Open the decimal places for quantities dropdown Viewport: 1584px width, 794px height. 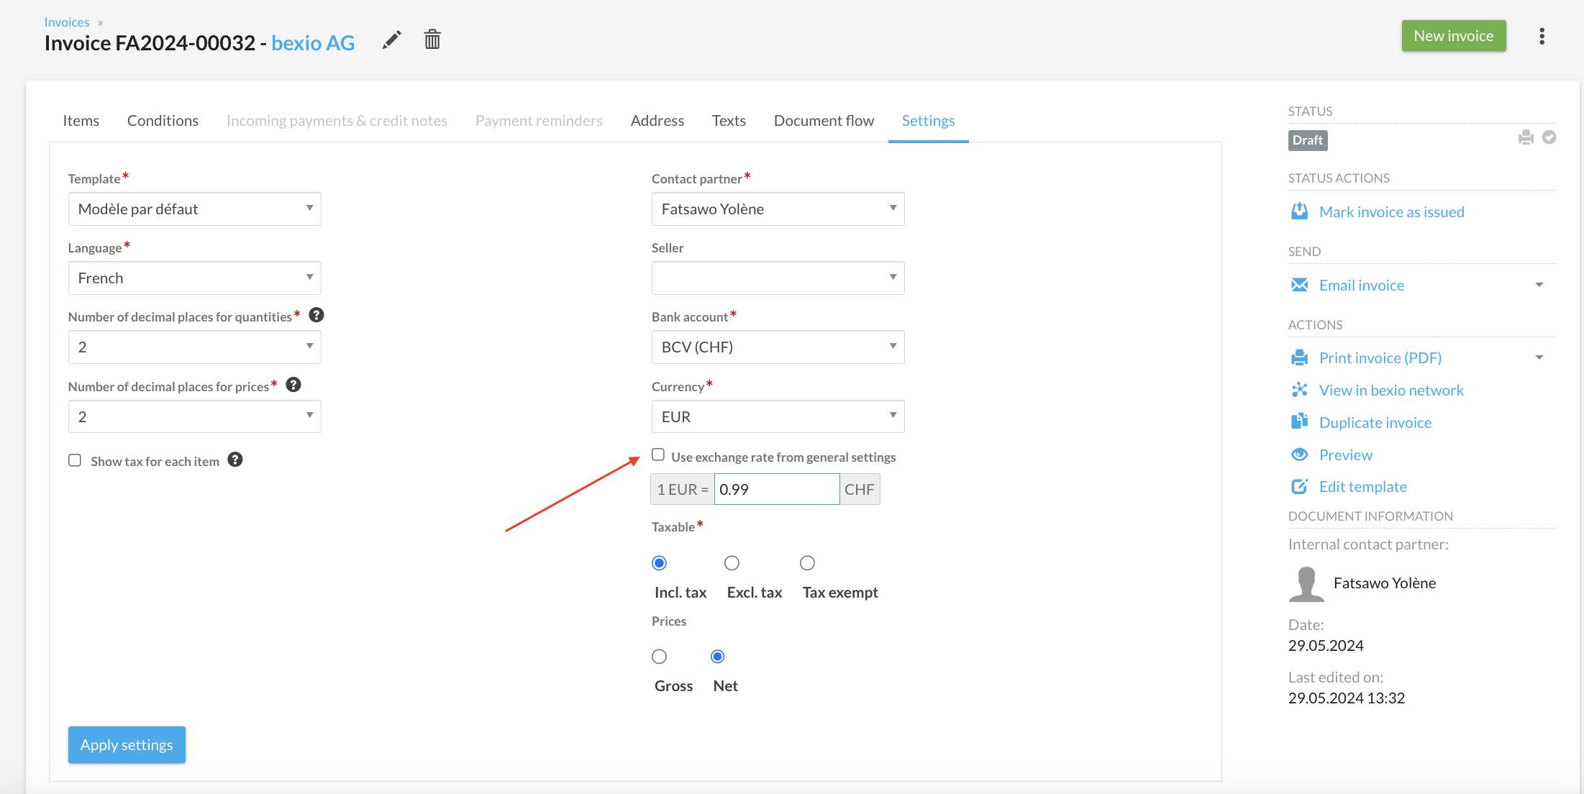(x=195, y=347)
